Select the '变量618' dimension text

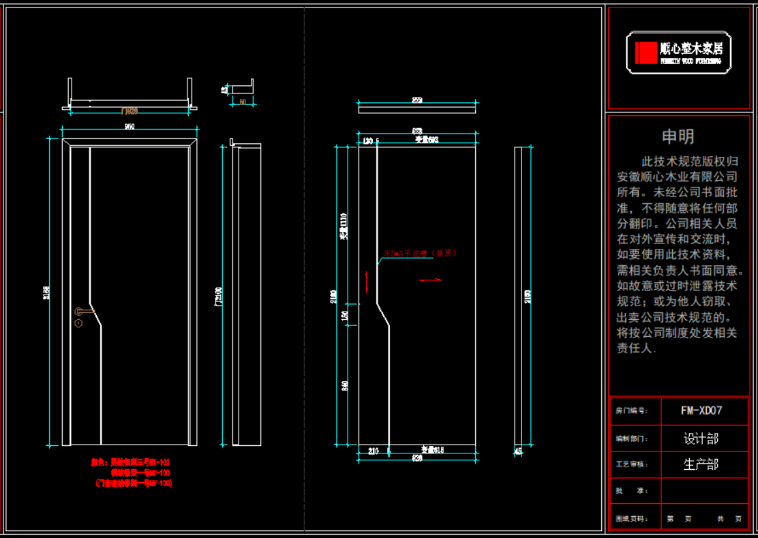point(432,449)
